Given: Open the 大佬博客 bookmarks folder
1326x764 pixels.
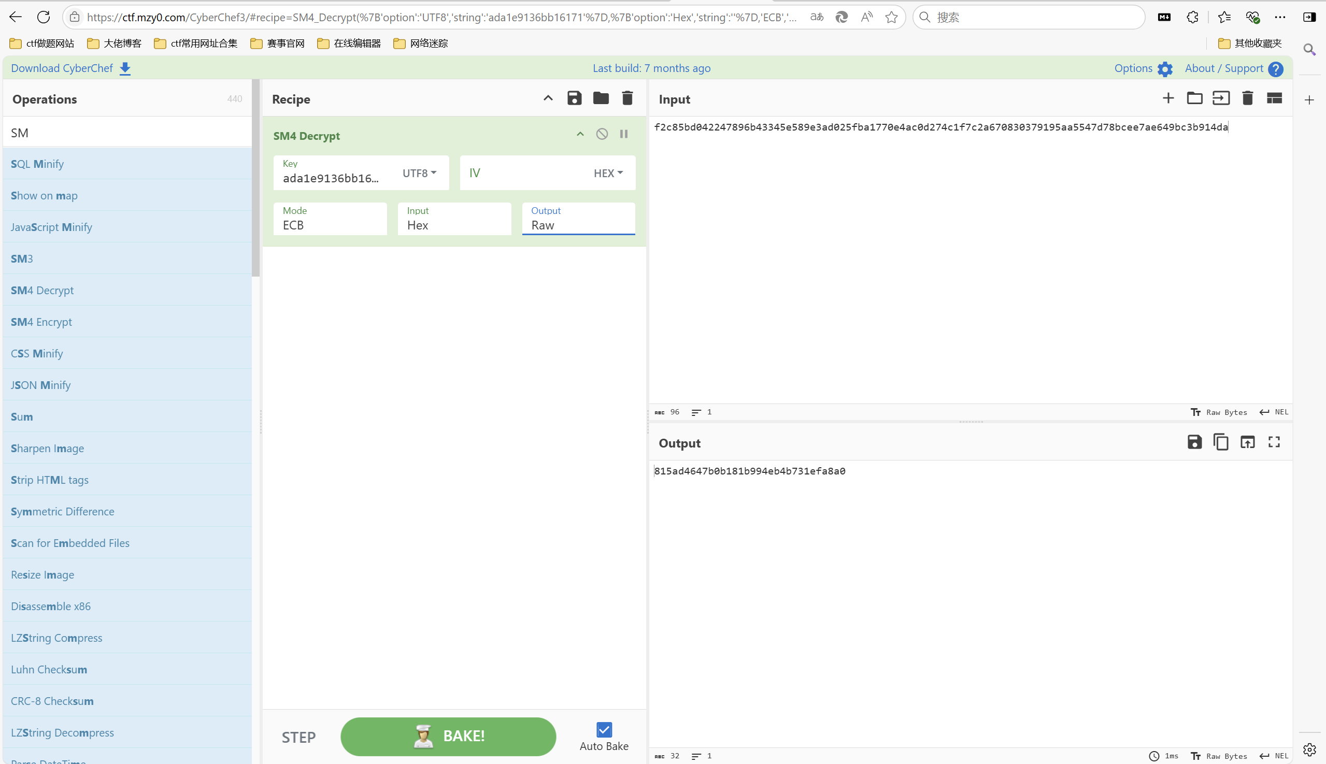Looking at the screenshot, I should [115, 44].
